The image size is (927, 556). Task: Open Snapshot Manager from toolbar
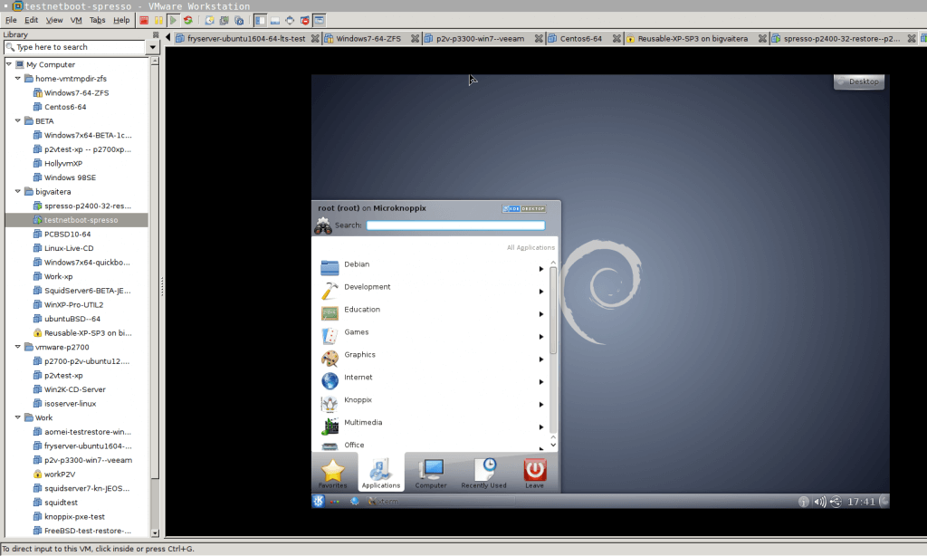pos(239,20)
